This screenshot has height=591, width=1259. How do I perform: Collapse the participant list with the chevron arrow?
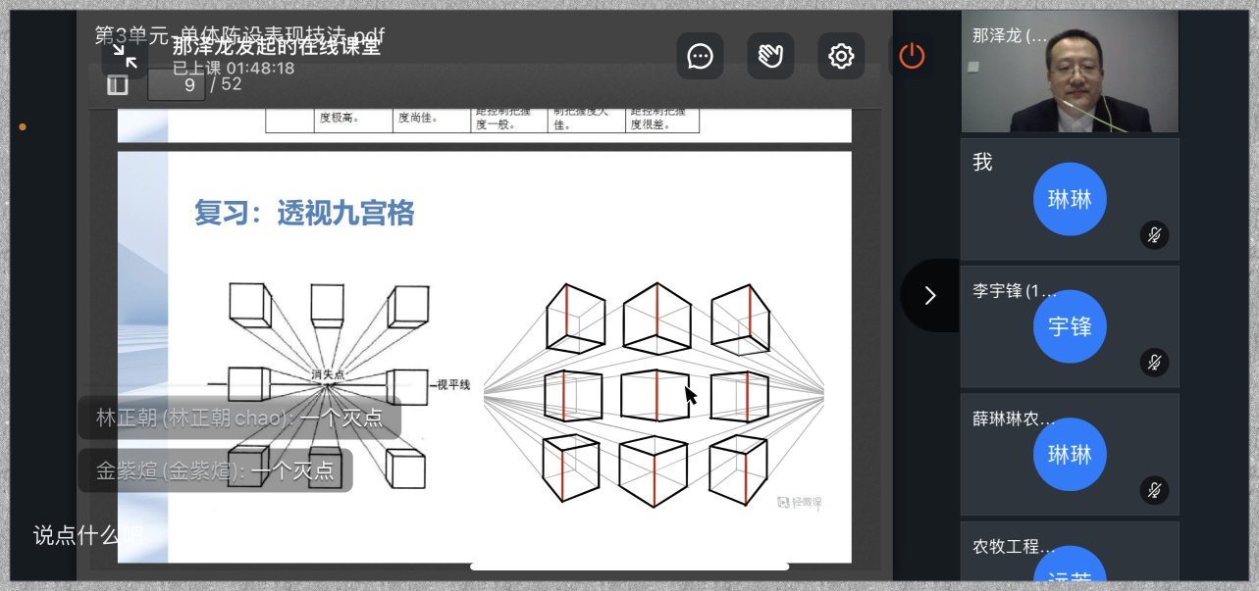pos(929,295)
